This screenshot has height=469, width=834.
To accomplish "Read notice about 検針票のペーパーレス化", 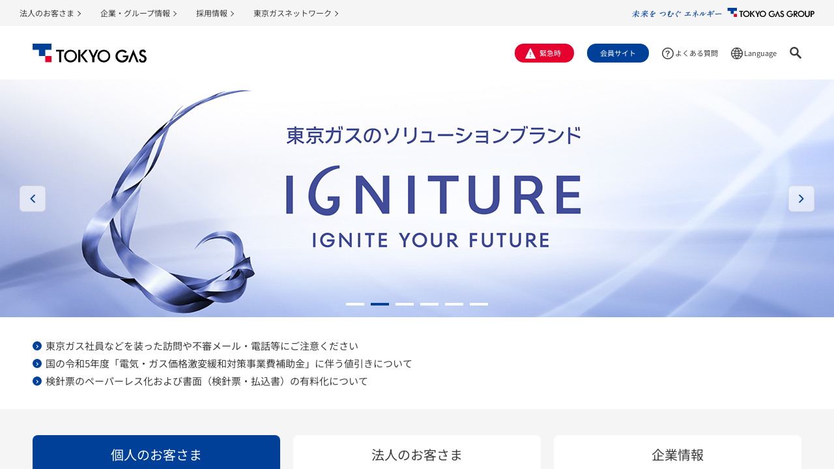I will [207, 381].
